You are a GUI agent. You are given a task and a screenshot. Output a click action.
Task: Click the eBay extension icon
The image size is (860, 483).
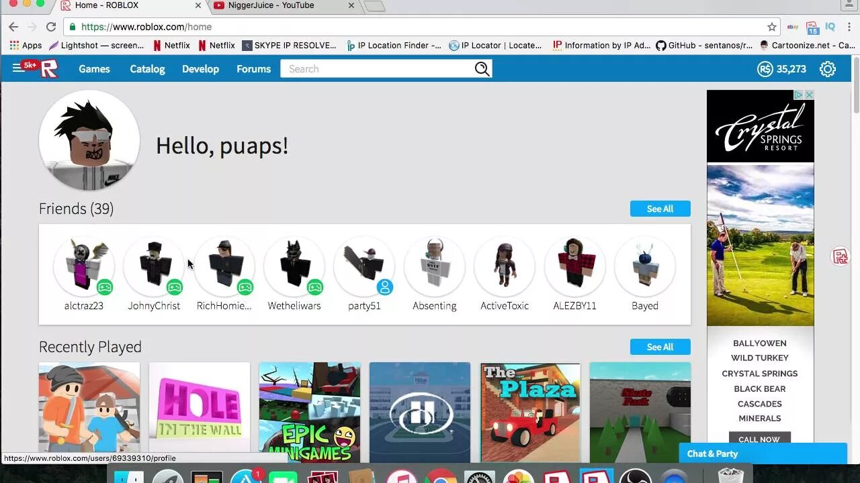pyautogui.click(x=793, y=27)
